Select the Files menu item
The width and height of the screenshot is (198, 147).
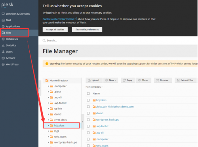coord(8,33)
